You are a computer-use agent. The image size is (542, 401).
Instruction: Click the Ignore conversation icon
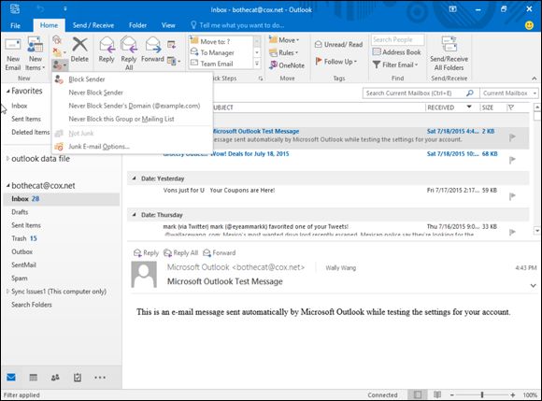pyautogui.click(x=57, y=39)
